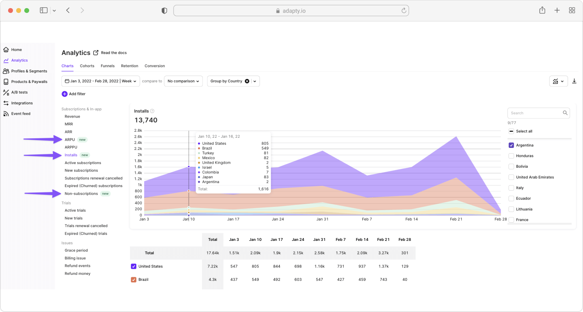Screen dimensions: 583x312
Task: Open the chart type dropdown
Action: (x=558, y=81)
